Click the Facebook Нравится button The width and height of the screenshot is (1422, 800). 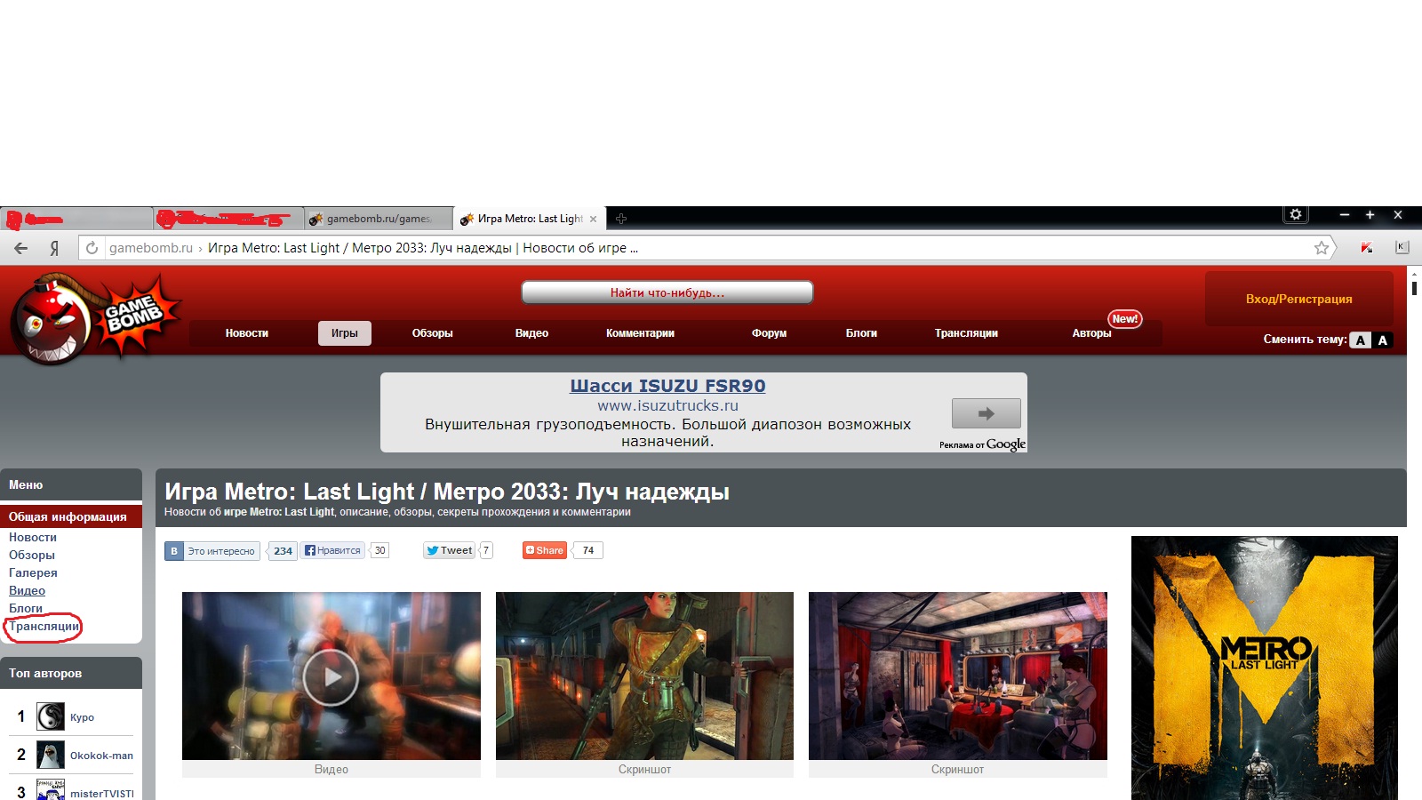pyautogui.click(x=333, y=550)
